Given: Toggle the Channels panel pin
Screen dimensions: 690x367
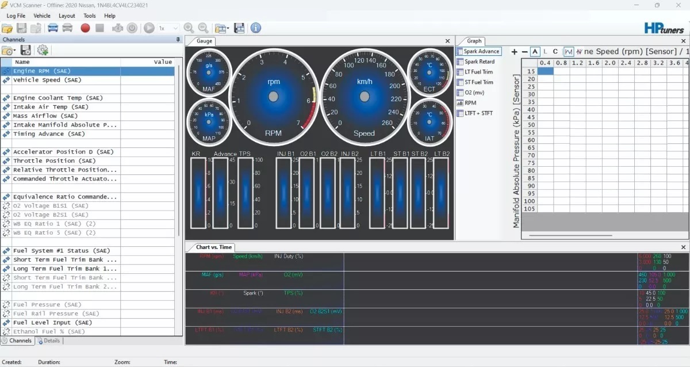Looking at the screenshot, I should [178, 40].
